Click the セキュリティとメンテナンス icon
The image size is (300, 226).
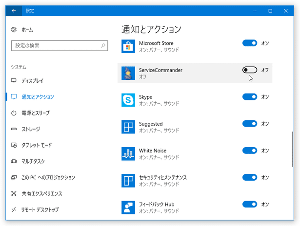[x=128, y=180]
